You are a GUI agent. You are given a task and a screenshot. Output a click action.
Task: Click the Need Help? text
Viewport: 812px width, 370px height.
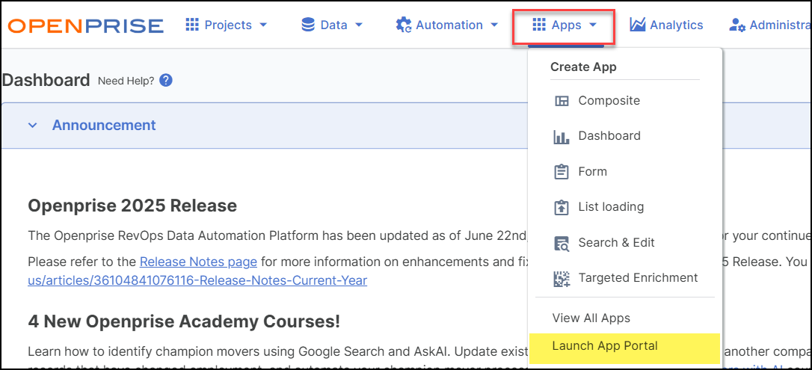click(x=126, y=81)
